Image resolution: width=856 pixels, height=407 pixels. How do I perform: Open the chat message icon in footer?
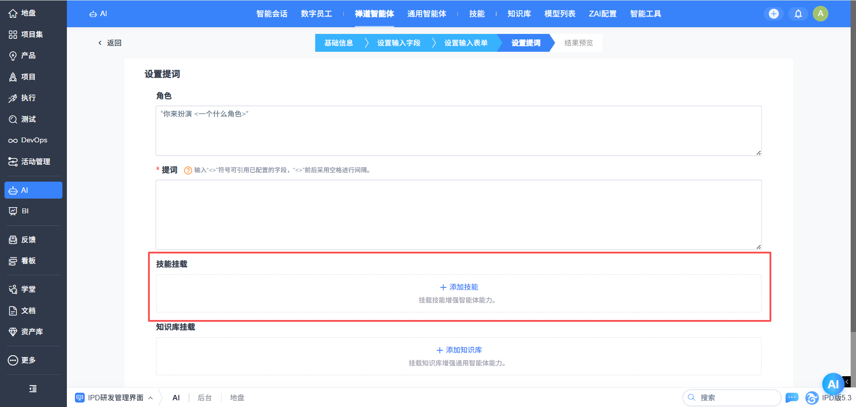click(792, 397)
